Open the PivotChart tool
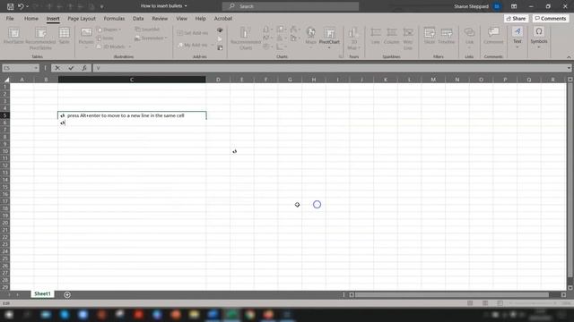 [x=329, y=38]
